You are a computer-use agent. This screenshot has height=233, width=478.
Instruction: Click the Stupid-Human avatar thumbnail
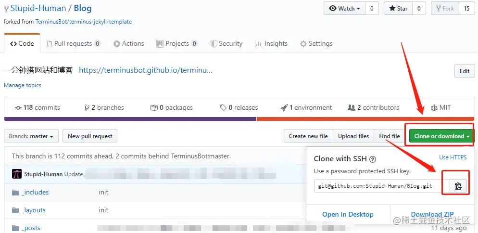17,174
